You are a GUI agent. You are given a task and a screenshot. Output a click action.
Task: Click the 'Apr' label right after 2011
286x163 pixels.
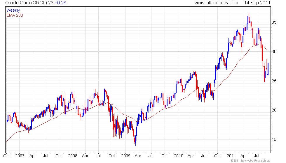point(244,156)
